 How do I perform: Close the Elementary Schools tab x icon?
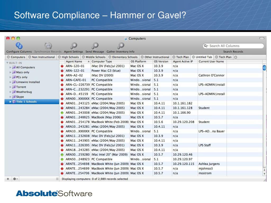pyautogui.click(x=110, y=57)
